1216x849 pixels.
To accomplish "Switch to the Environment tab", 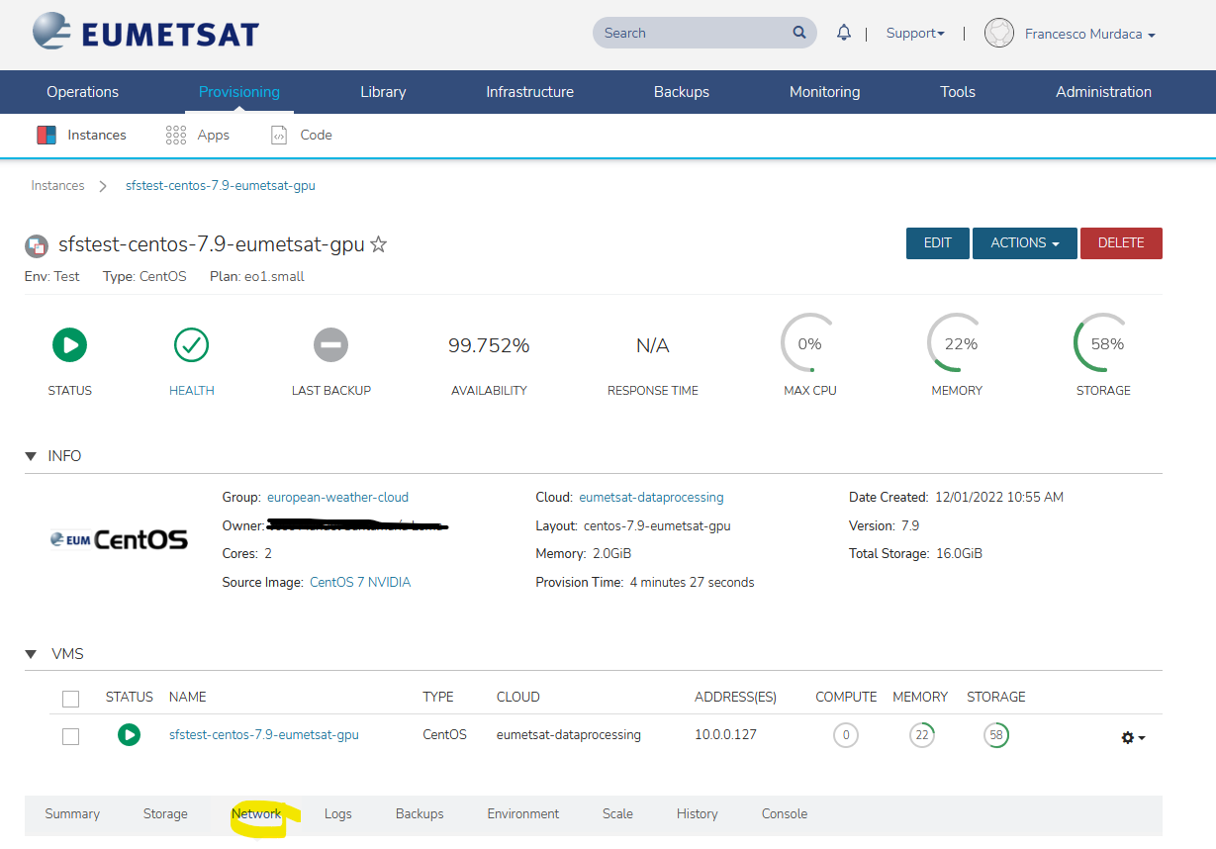I will (523, 814).
